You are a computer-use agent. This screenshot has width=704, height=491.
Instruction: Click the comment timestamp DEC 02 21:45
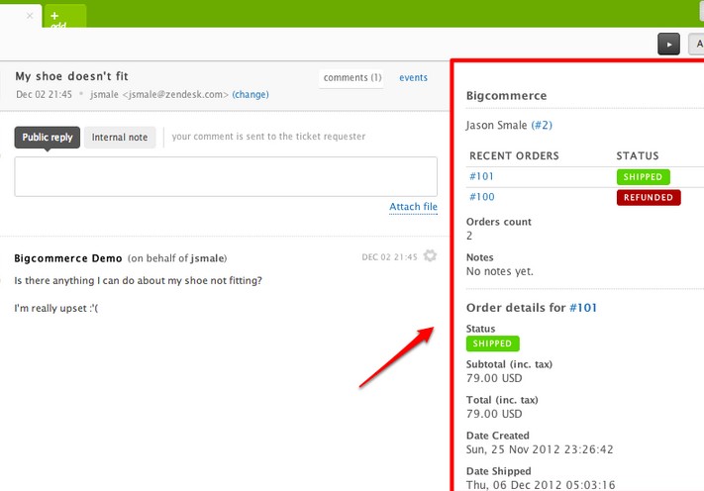click(x=389, y=257)
